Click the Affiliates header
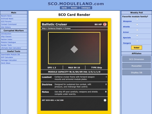 (x=137, y=53)
